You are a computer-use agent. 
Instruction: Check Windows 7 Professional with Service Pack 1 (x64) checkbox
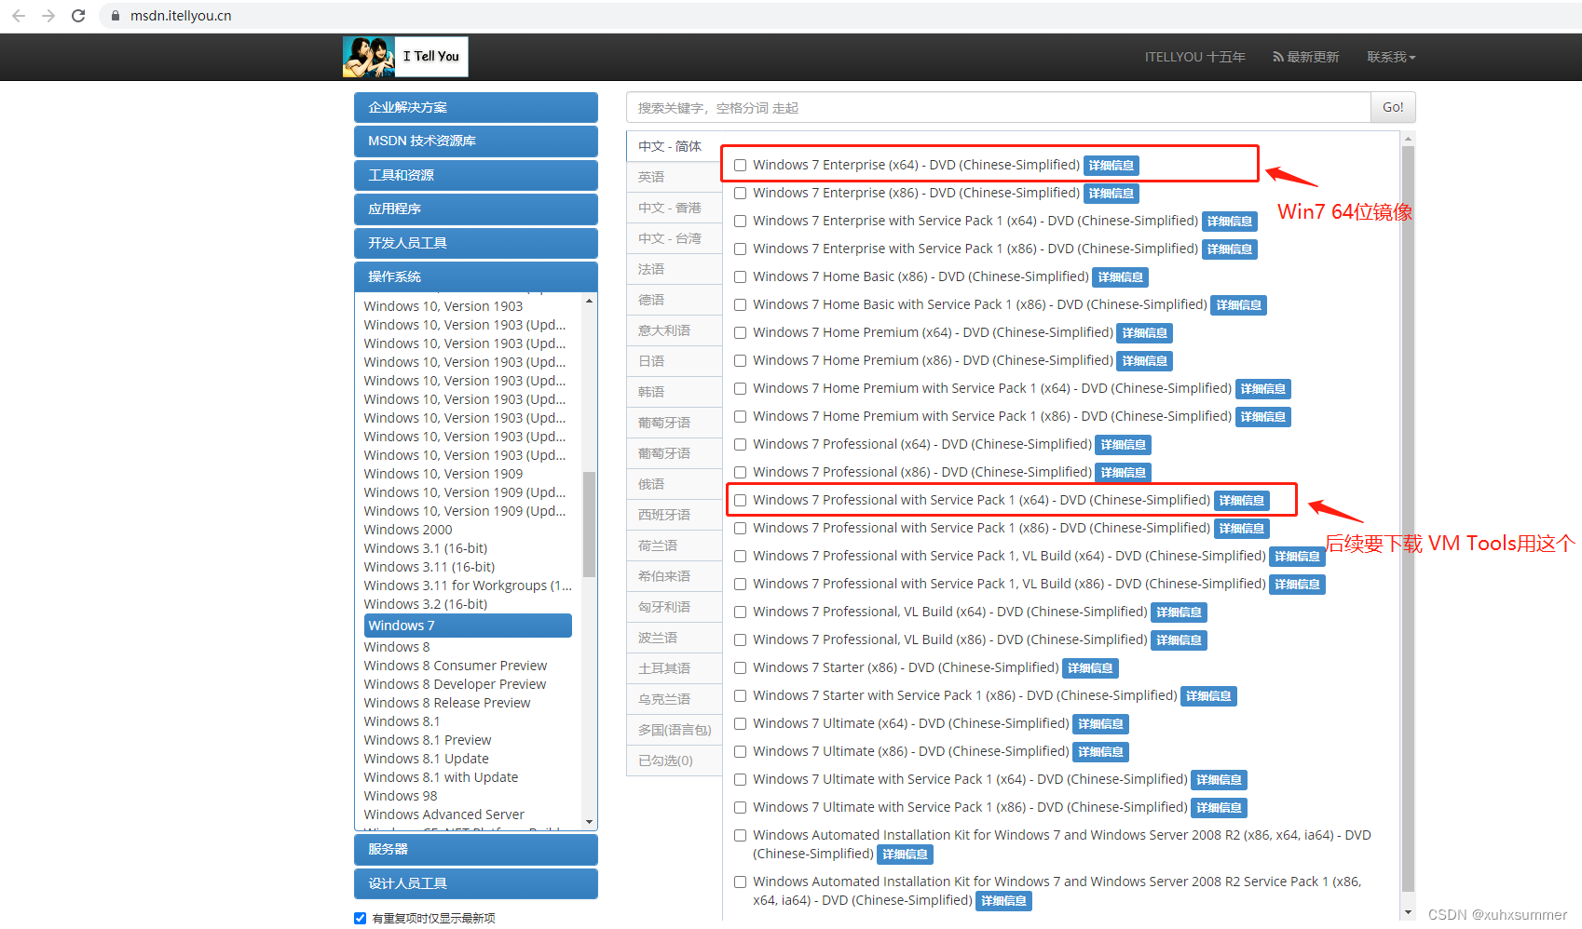pos(741,501)
